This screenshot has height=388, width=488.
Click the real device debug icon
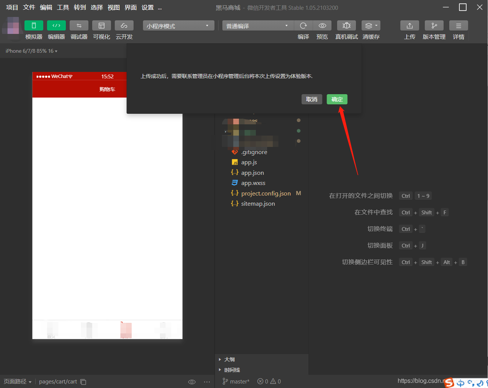click(347, 25)
